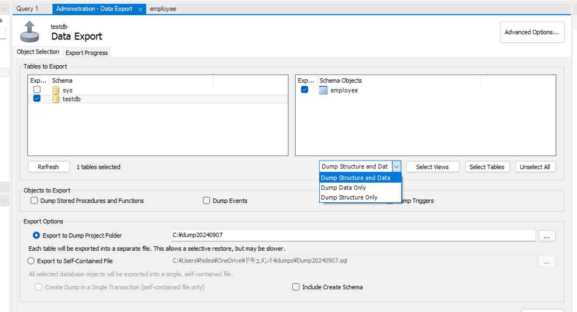This screenshot has width=577, height=312.
Task: Click the sys schema database icon
Action: 55,90
